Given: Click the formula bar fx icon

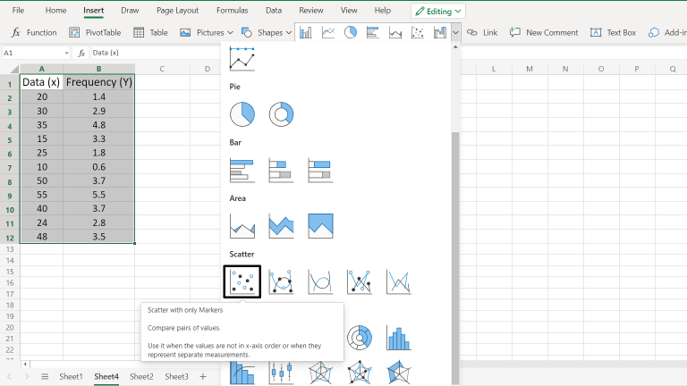Looking at the screenshot, I should [x=81, y=53].
